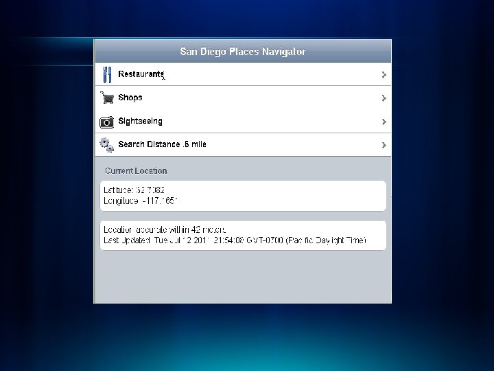
Task: Expand the Shops row chevron
Action: [384, 98]
